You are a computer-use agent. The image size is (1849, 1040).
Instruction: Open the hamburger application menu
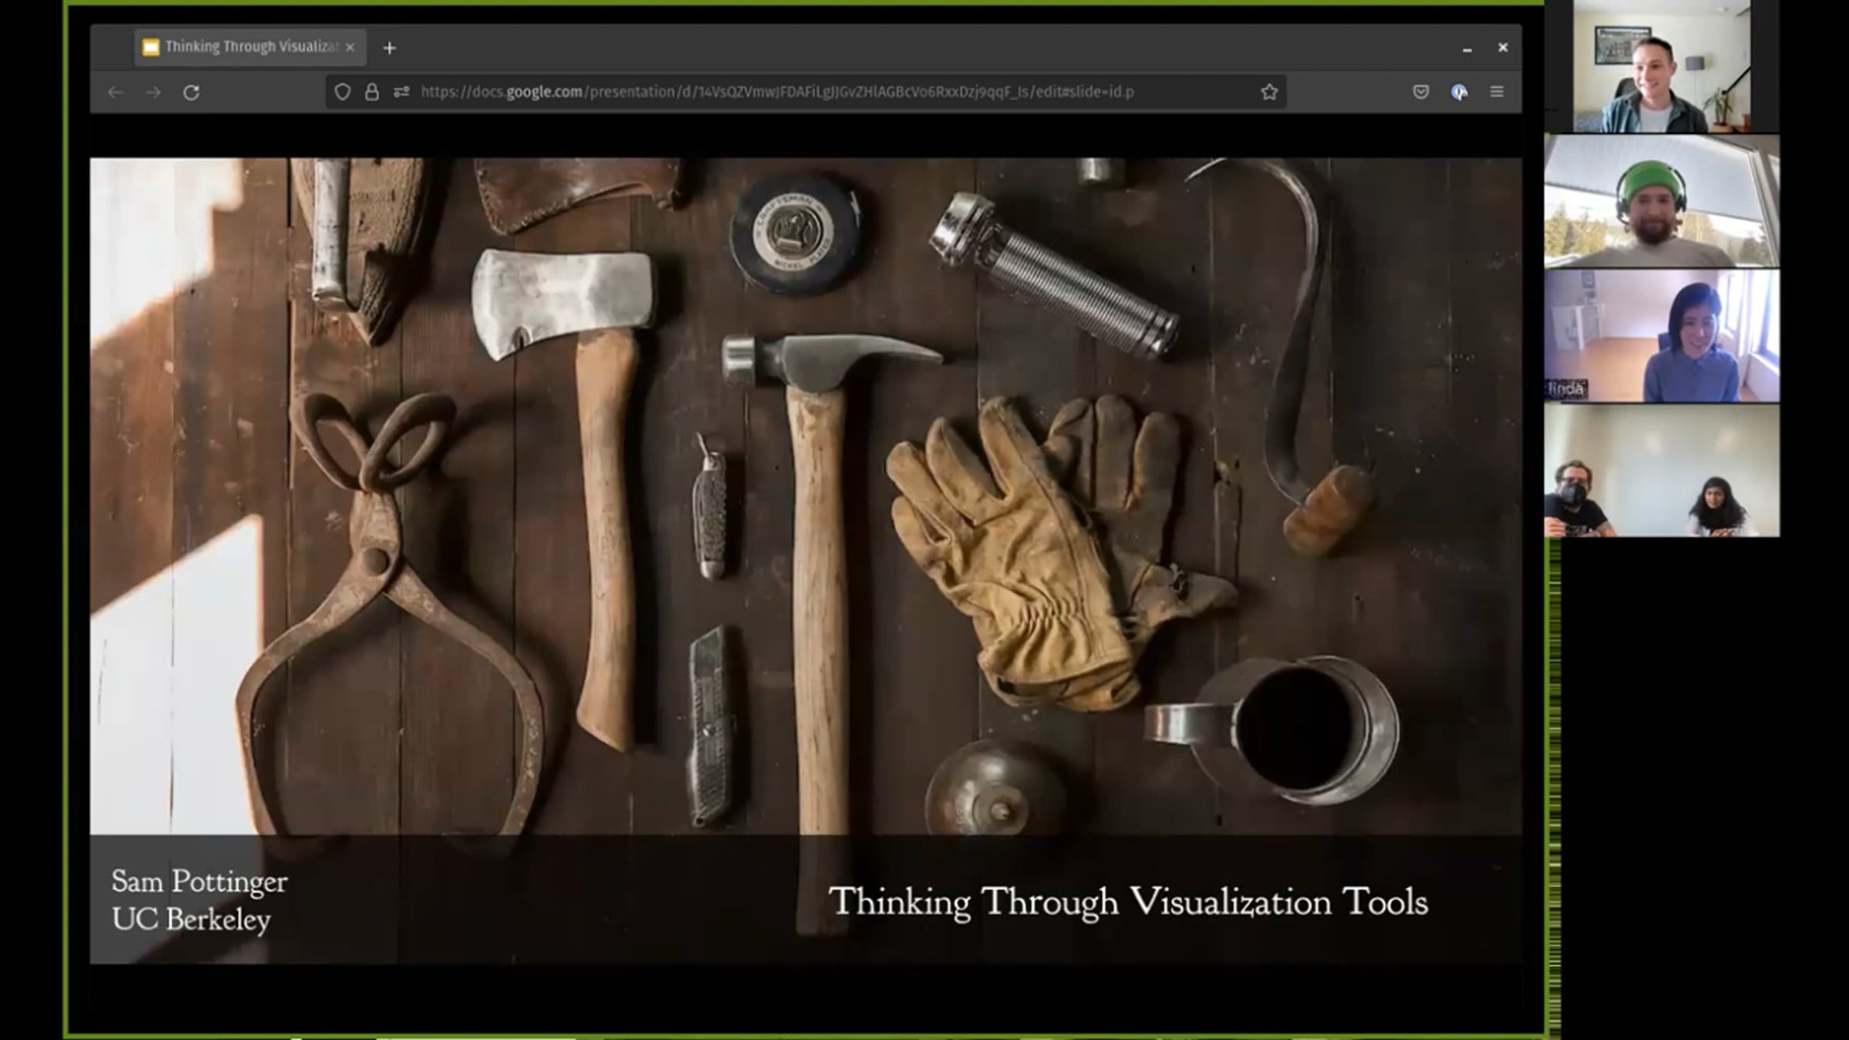pos(1496,92)
